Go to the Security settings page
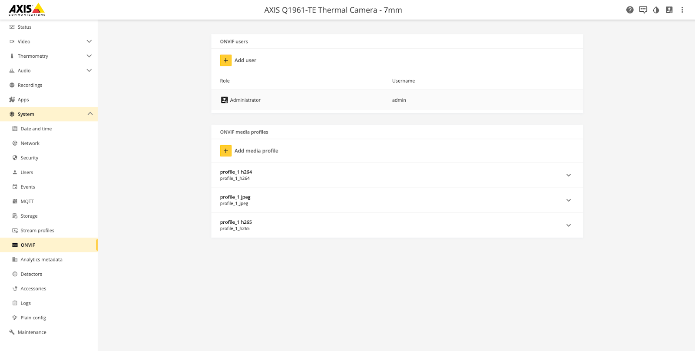Viewport: 695px width, 351px height. 30,158
